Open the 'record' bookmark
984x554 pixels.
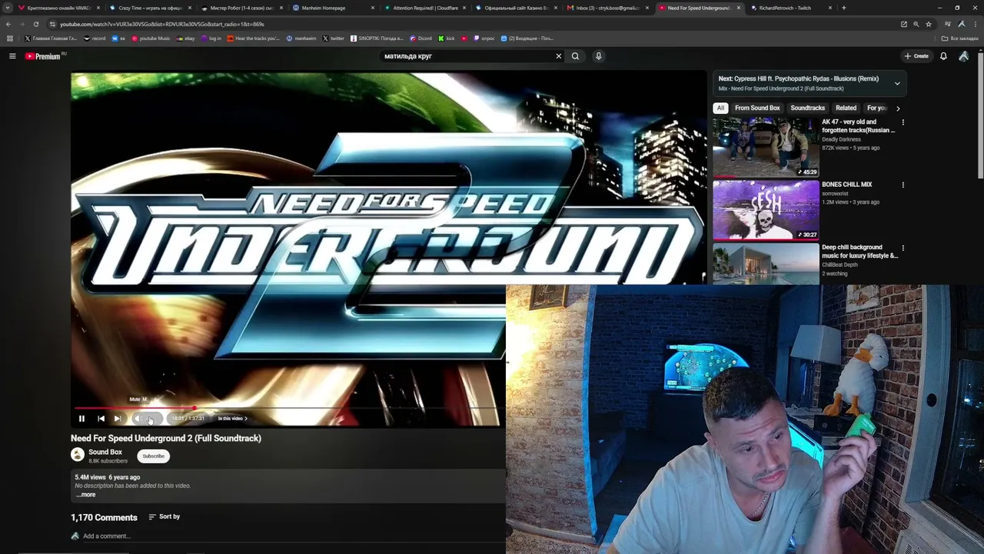tap(95, 38)
